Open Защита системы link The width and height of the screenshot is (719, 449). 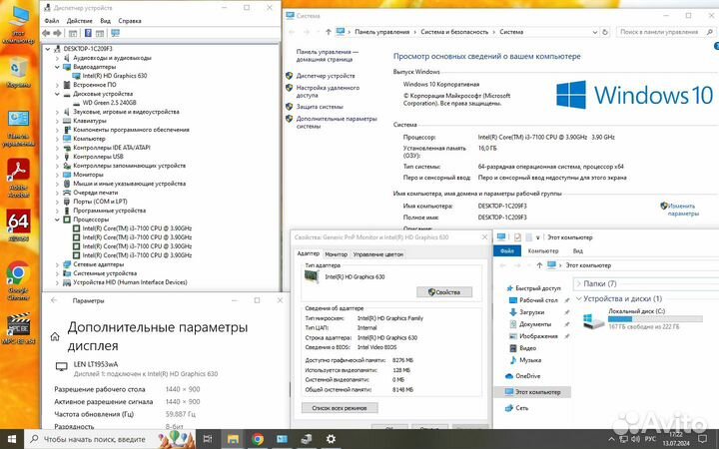(320, 107)
